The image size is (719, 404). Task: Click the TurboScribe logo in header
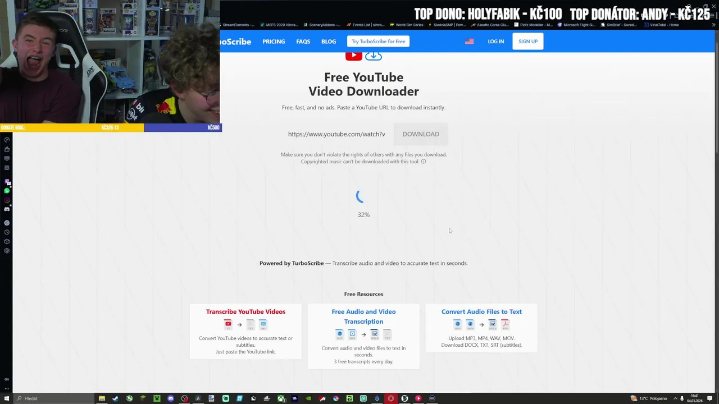tap(235, 42)
